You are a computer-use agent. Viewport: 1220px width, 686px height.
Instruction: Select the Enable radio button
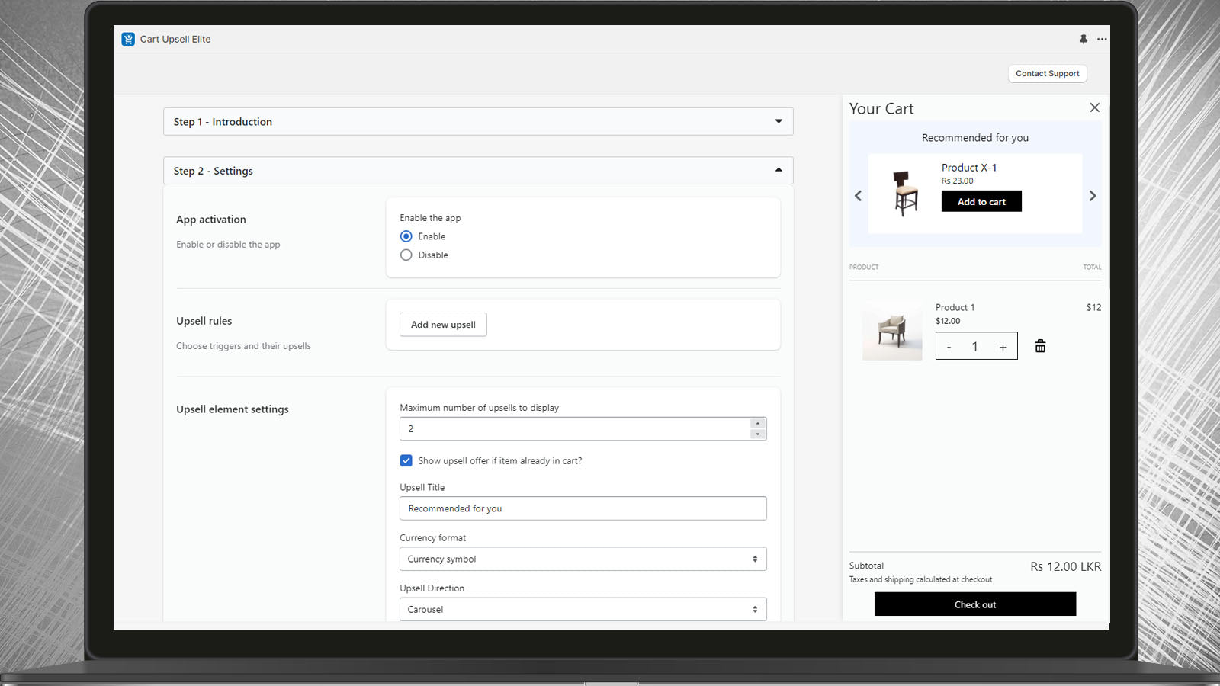pyautogui.click(x=406, y=236)
